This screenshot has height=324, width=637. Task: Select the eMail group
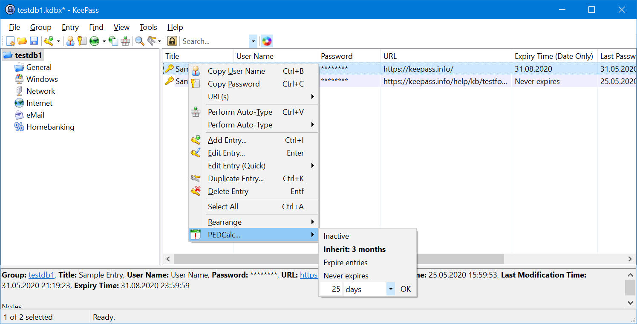point(35,115)
